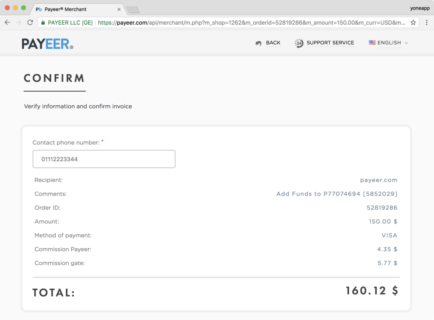This screenshot has width=434, height=320.
Task: Reload the page with refresh icon
Action: [x=30, y=22]
